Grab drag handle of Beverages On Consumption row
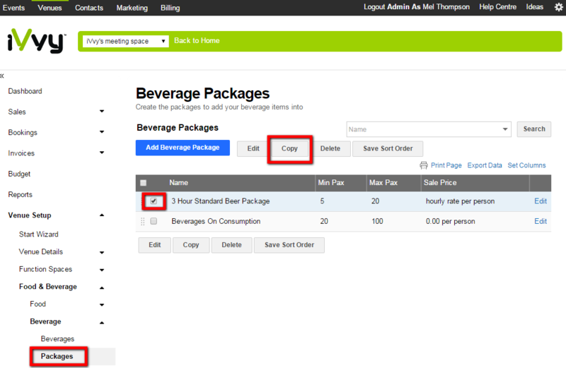Image resolution: width=566 pixels, height=368 pixels. [143, 221]
